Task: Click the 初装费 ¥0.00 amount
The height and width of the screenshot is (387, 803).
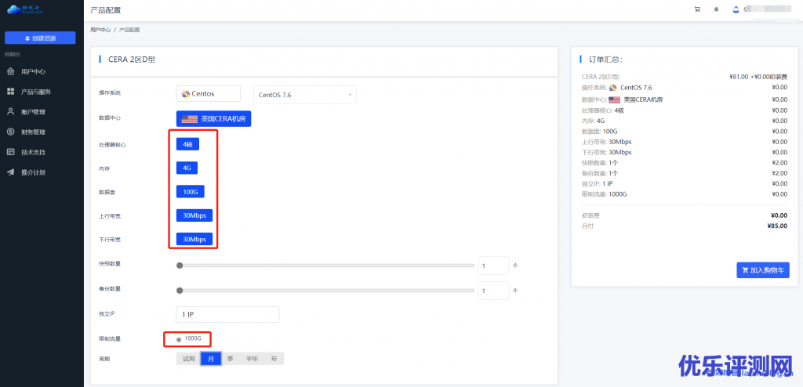Action: (779, 215)
